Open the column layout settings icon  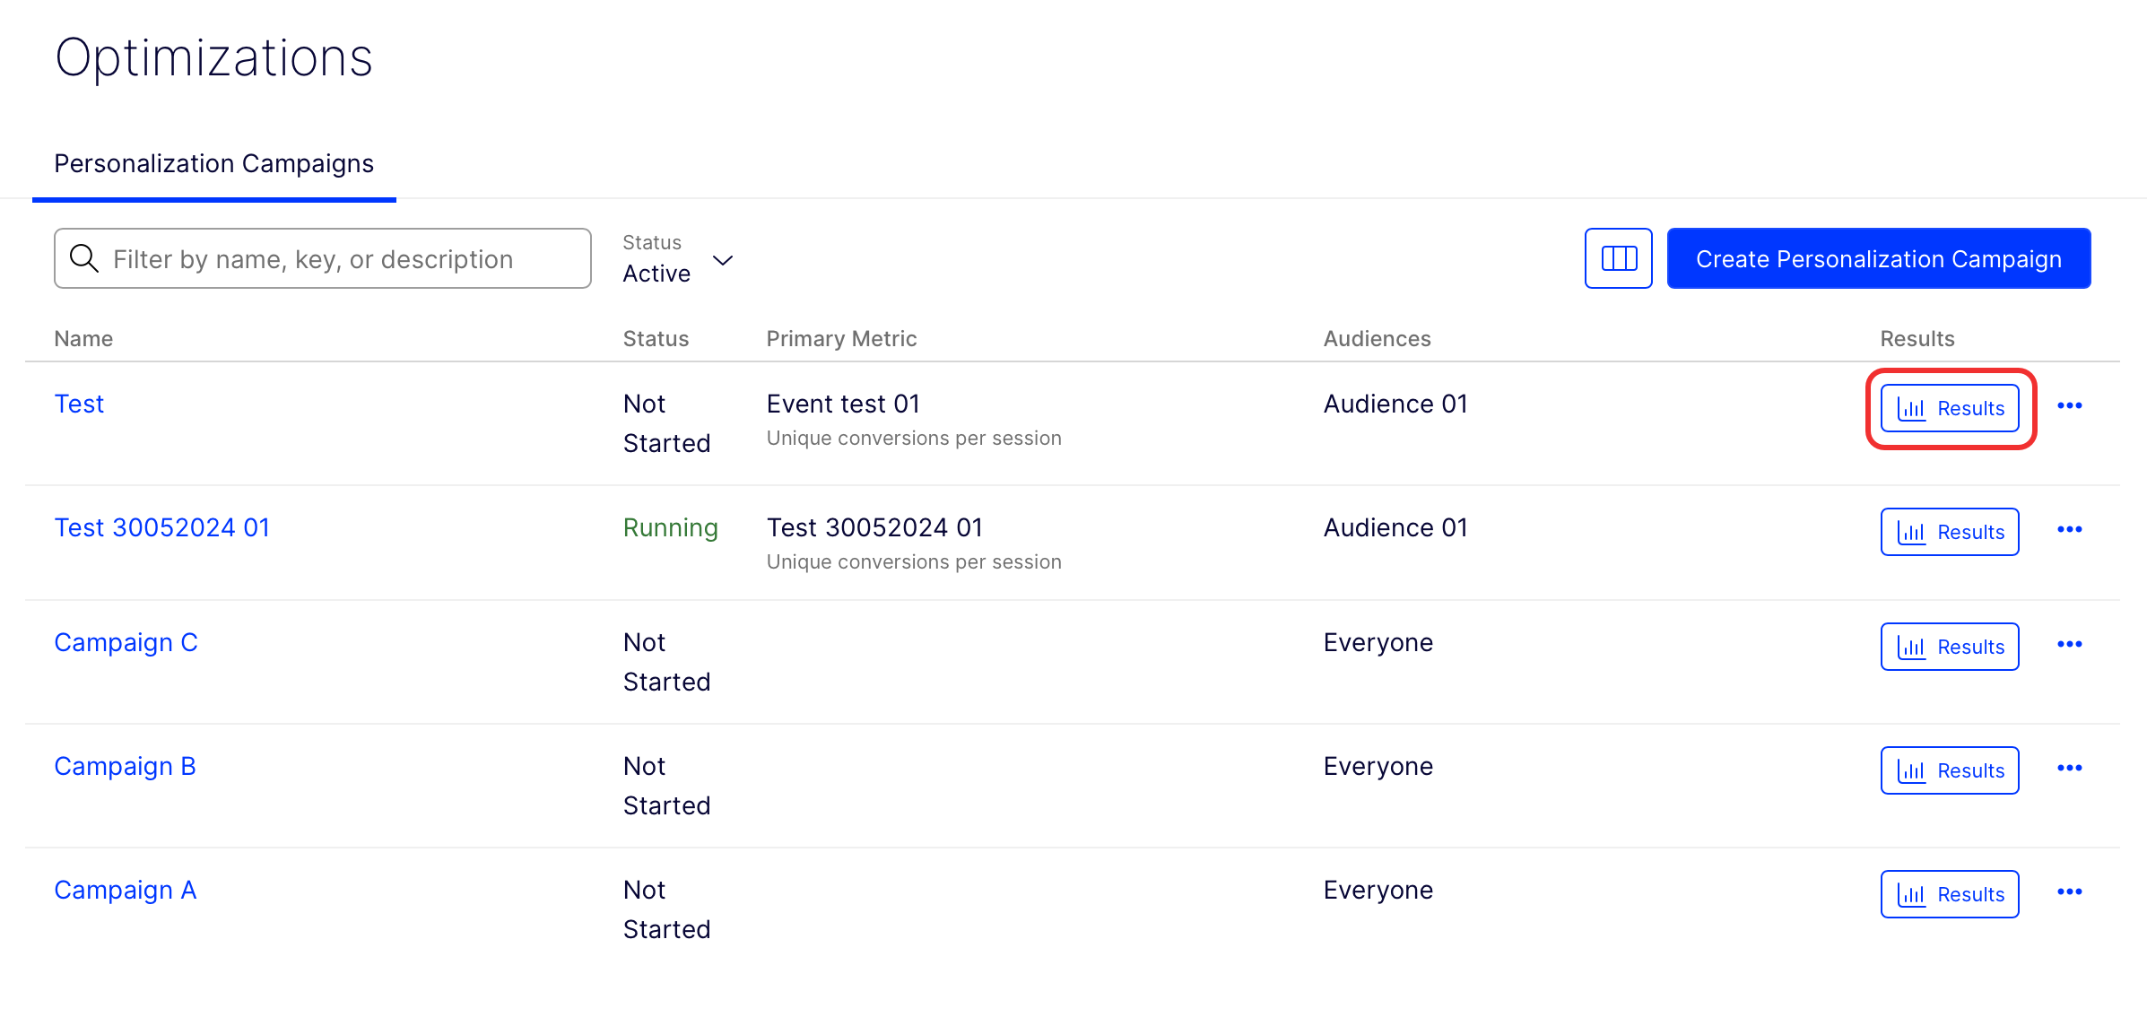(x=1618, y=258)
